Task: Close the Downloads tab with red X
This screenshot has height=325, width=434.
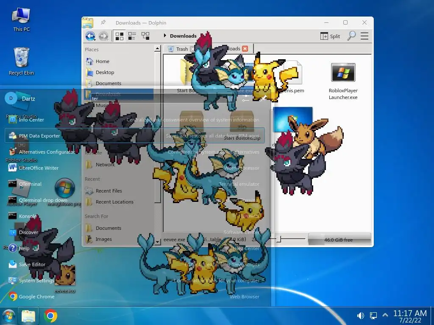Action: click(245, 49)
